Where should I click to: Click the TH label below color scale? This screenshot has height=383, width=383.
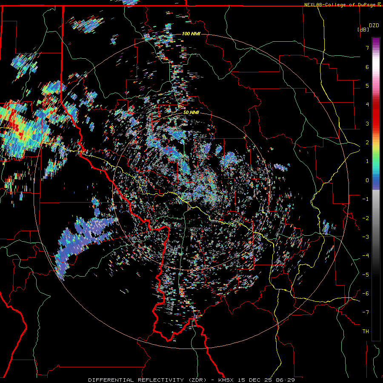point(366,332)
